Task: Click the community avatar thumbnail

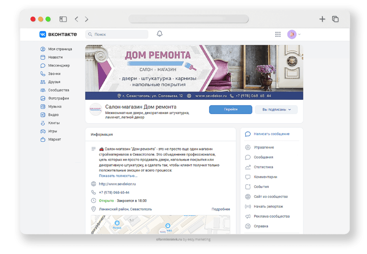Action: click(95, 109)
